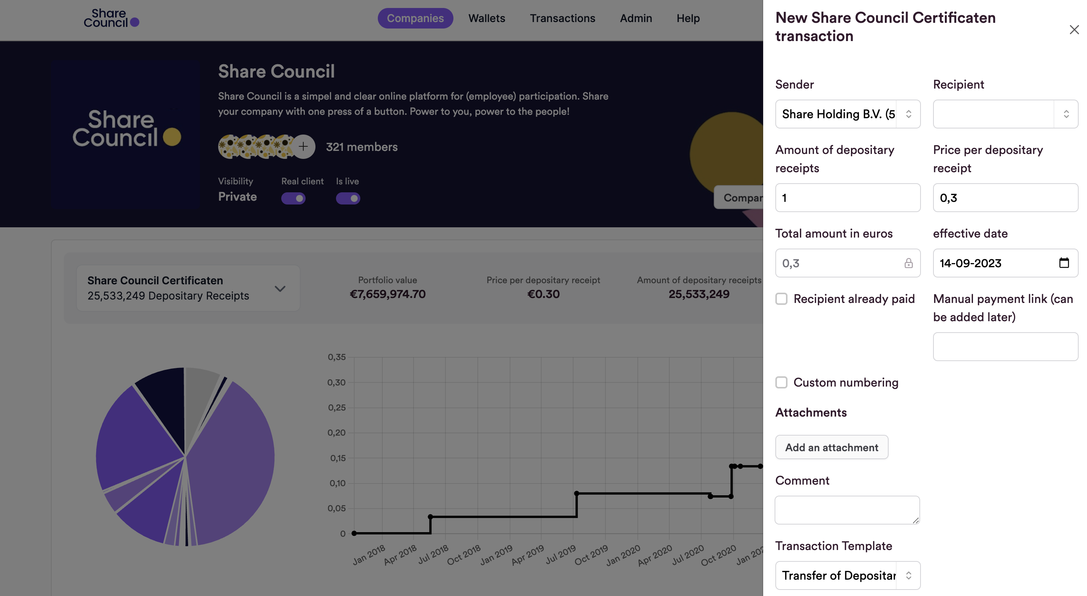
Task: Enable the Custom numbering checkbox
Action: point(781,382)
